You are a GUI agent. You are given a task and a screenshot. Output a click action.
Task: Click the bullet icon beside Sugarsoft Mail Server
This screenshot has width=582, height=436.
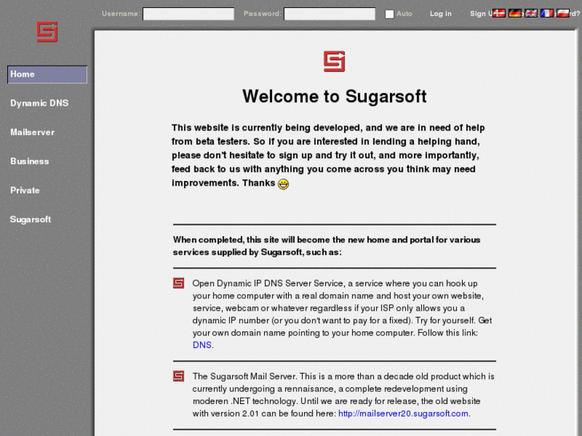(179, 376)
